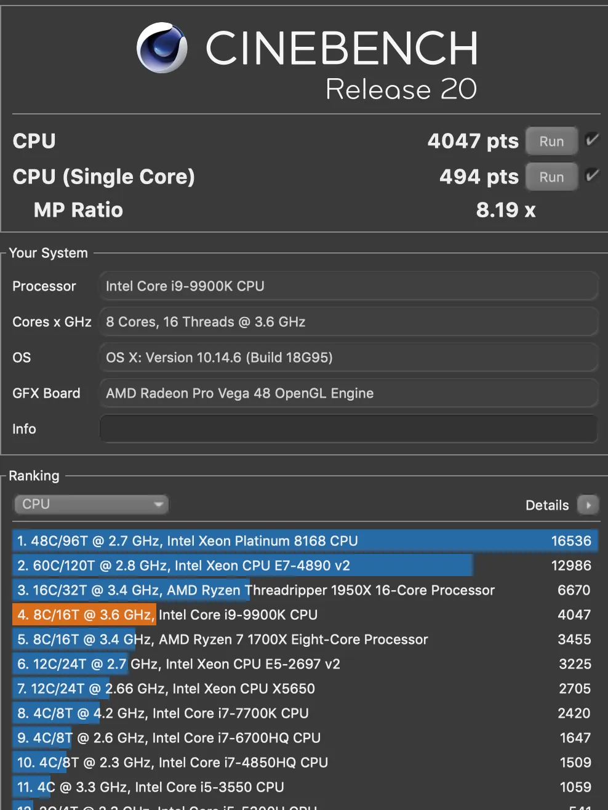This screenshot has height=810, width=608.
Task: Click the Processor field showing i9-9900K
Action: [x=348, y=286]
